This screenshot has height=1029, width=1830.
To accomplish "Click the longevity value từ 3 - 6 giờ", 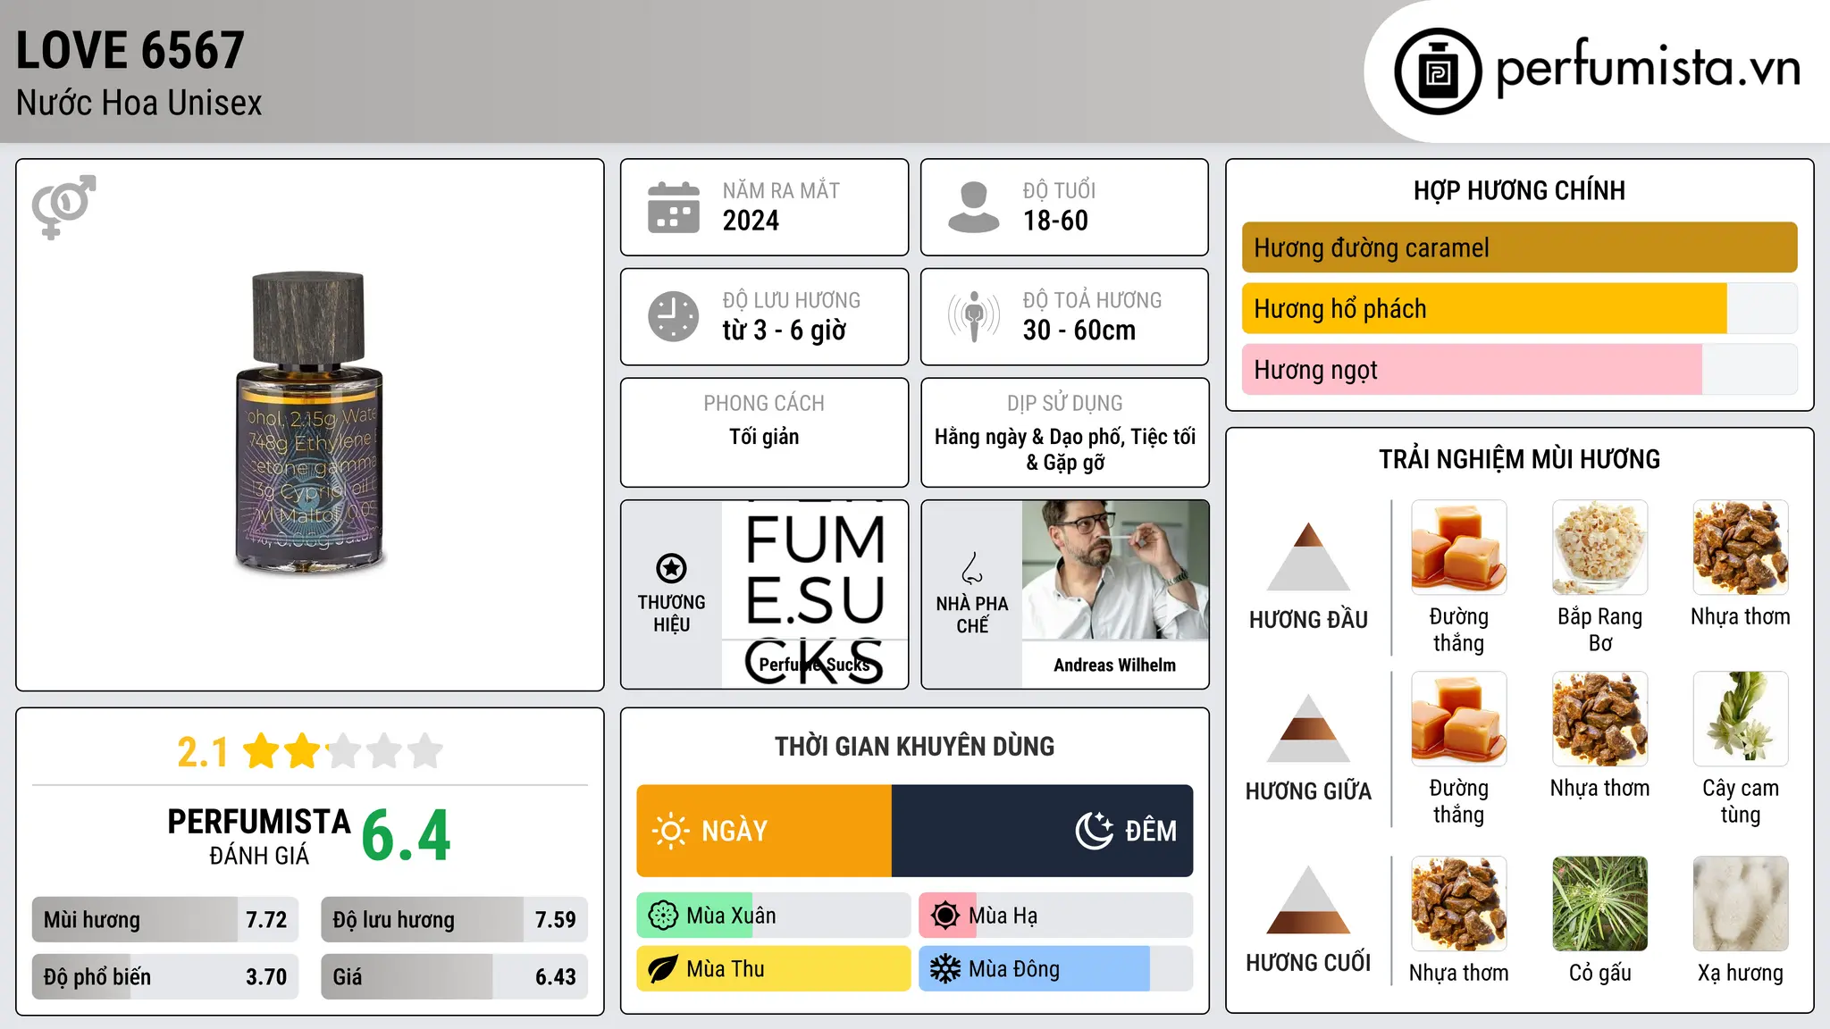I will (785, 330).
